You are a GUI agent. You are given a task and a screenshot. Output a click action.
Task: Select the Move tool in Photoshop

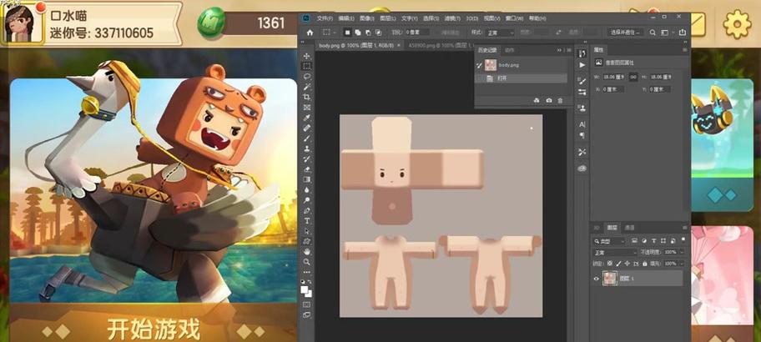point(307,56)
